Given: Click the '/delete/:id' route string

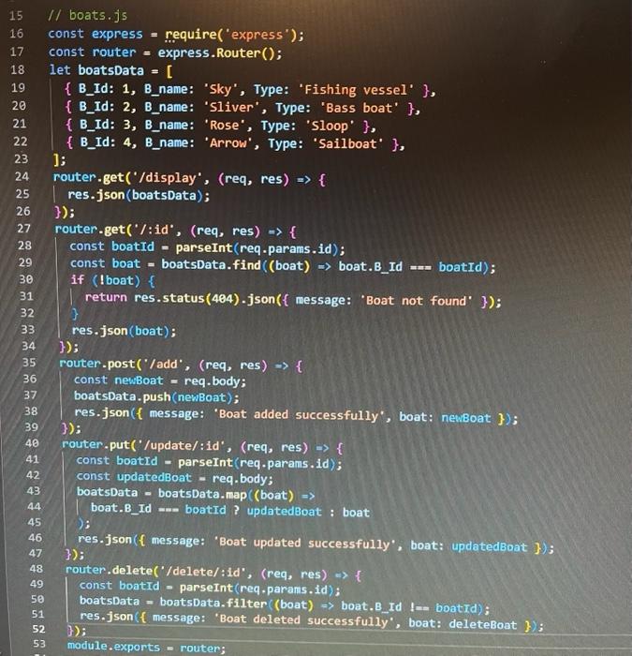Looking at the screenshot, I should pos(203,572).
